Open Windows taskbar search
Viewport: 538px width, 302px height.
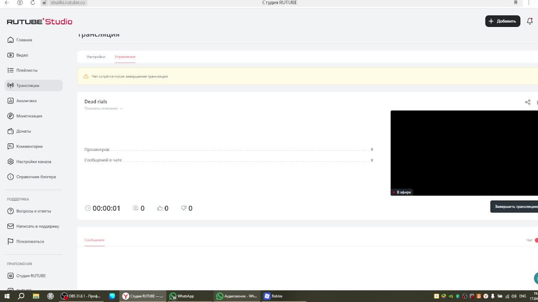tap(21, 296)
